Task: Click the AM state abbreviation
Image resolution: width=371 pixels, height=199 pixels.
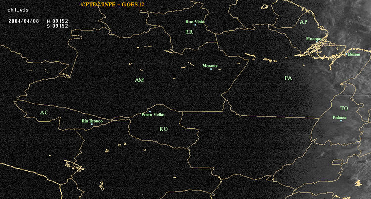Action: [x=139, y=80]
